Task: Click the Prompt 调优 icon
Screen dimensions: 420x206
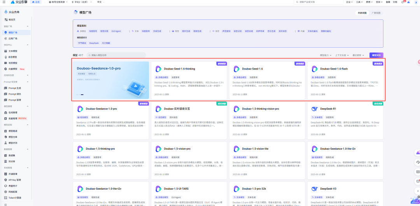Action: (6, 94)
